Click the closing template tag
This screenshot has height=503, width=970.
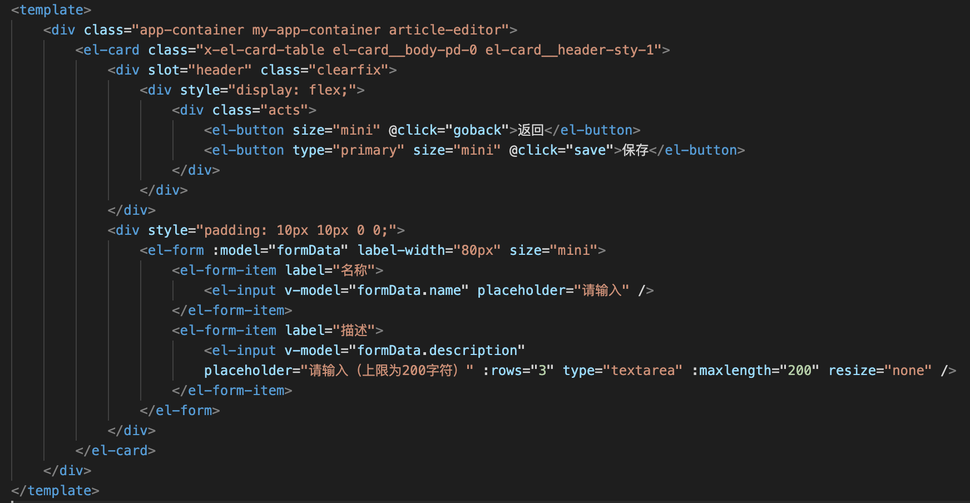pos(55,491)
